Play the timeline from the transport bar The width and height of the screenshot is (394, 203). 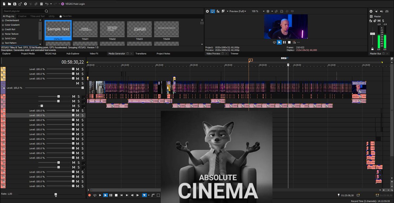tap(105, 195)
